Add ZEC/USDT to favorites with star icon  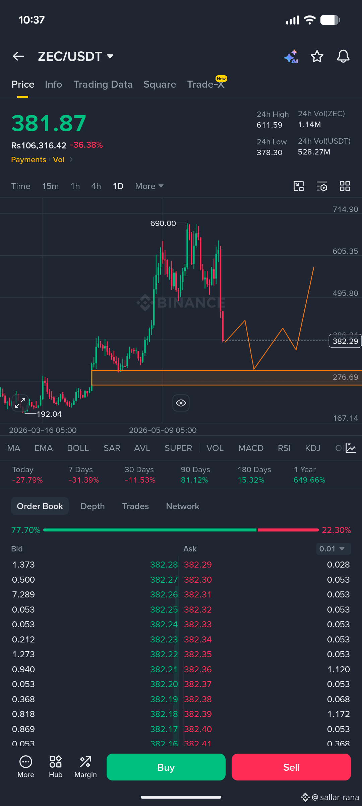click(317, 56)
